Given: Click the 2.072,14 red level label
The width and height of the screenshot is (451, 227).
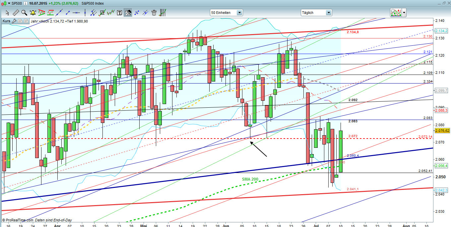Looking at the screenshot, I should coord(425,137).
